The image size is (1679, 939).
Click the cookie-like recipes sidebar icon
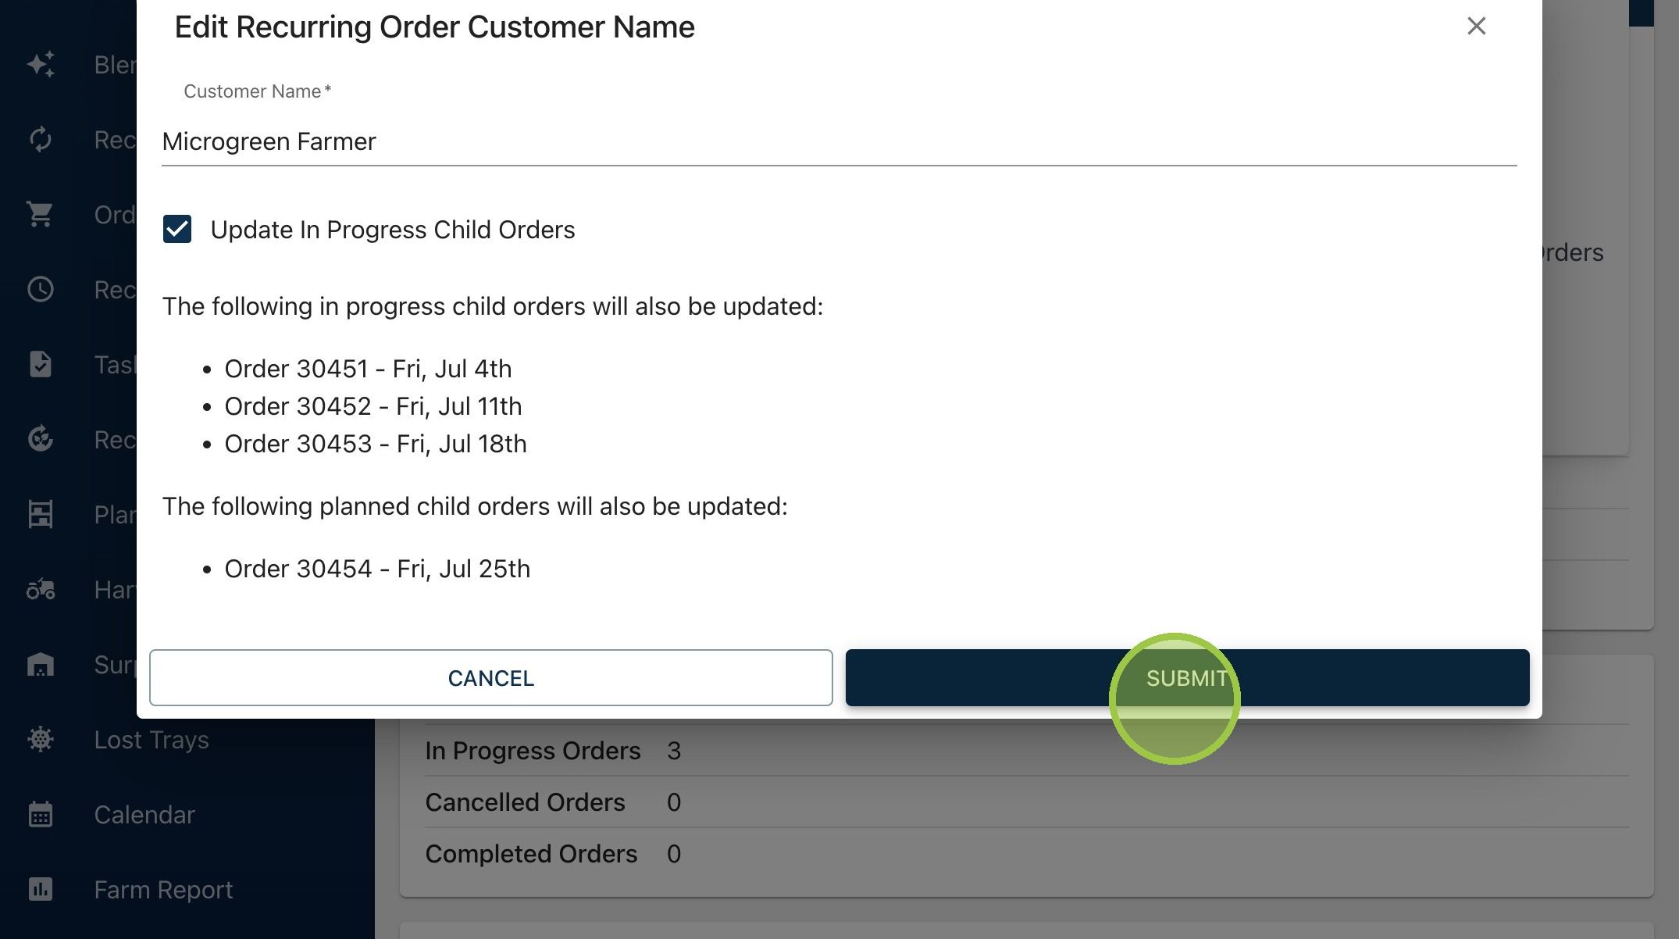point(41,439)
